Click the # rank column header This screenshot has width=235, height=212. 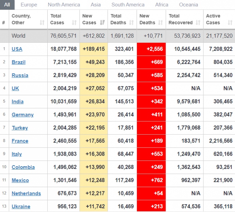pyautogui.click(x=4, y=23)
